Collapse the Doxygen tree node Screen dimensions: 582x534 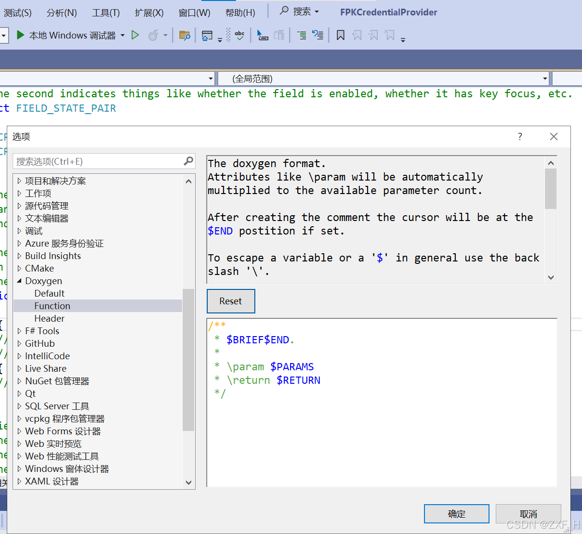click(19, 281)
